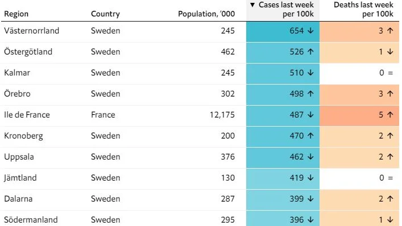Click the up arrow beside Ile de France deaths

click(x=390, y=115)
